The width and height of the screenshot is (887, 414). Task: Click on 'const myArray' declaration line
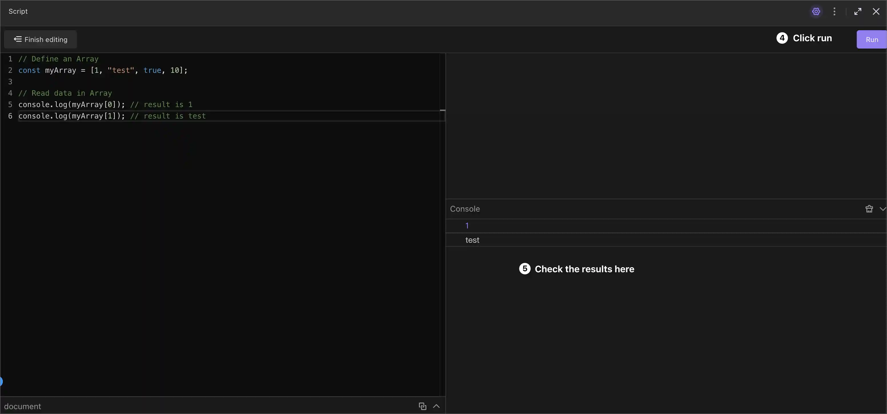(x=103, y=70)
